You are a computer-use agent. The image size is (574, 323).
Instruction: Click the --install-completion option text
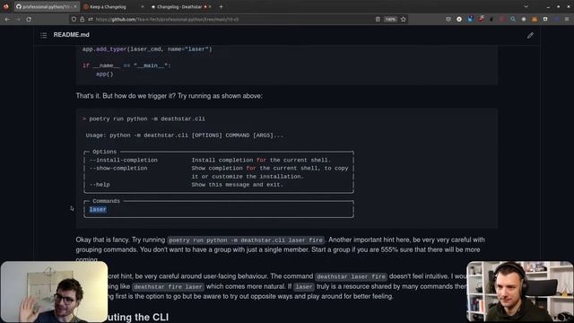(124, 160)
